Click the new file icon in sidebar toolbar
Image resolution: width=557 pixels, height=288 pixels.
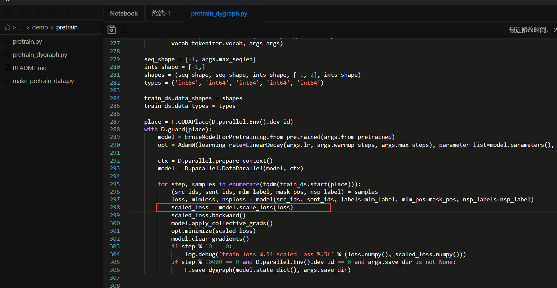click(8, 12)
